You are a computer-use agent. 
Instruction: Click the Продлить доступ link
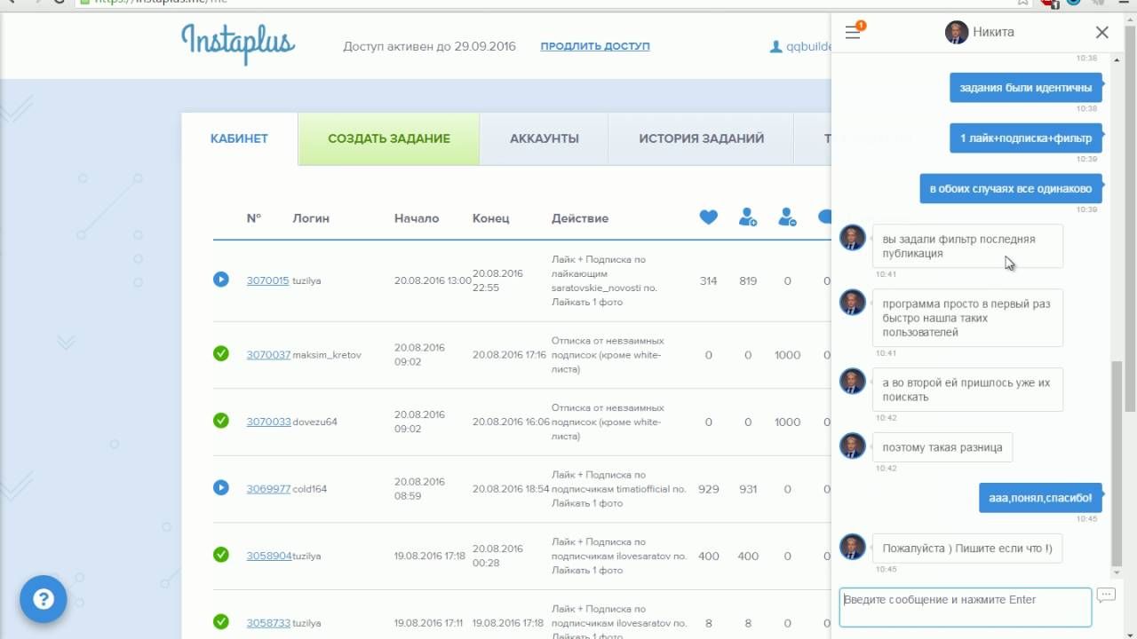[x=595, y=46]
